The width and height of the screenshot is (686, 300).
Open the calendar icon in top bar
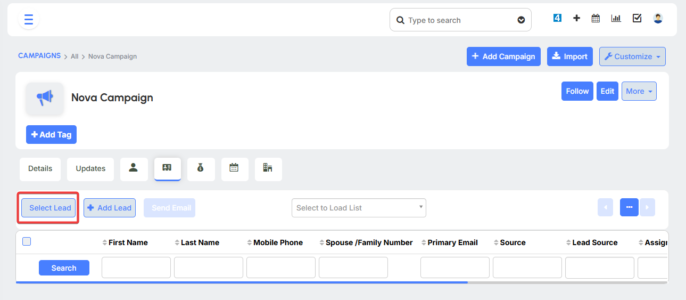[x=596, y=18]
